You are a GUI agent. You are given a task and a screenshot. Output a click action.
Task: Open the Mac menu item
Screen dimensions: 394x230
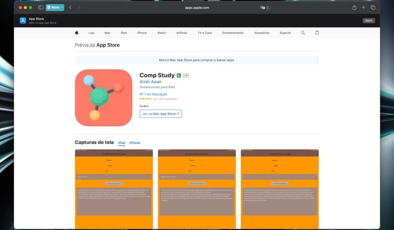click(x=107, y=33)
